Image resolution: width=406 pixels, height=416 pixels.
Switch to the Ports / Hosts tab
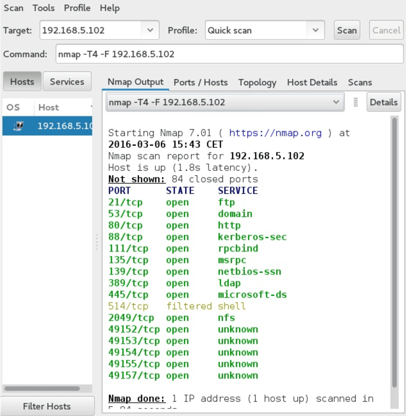pos(200,82)
